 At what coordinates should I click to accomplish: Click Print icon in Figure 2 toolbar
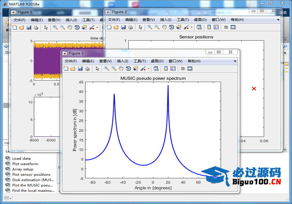tap(131, 27)
